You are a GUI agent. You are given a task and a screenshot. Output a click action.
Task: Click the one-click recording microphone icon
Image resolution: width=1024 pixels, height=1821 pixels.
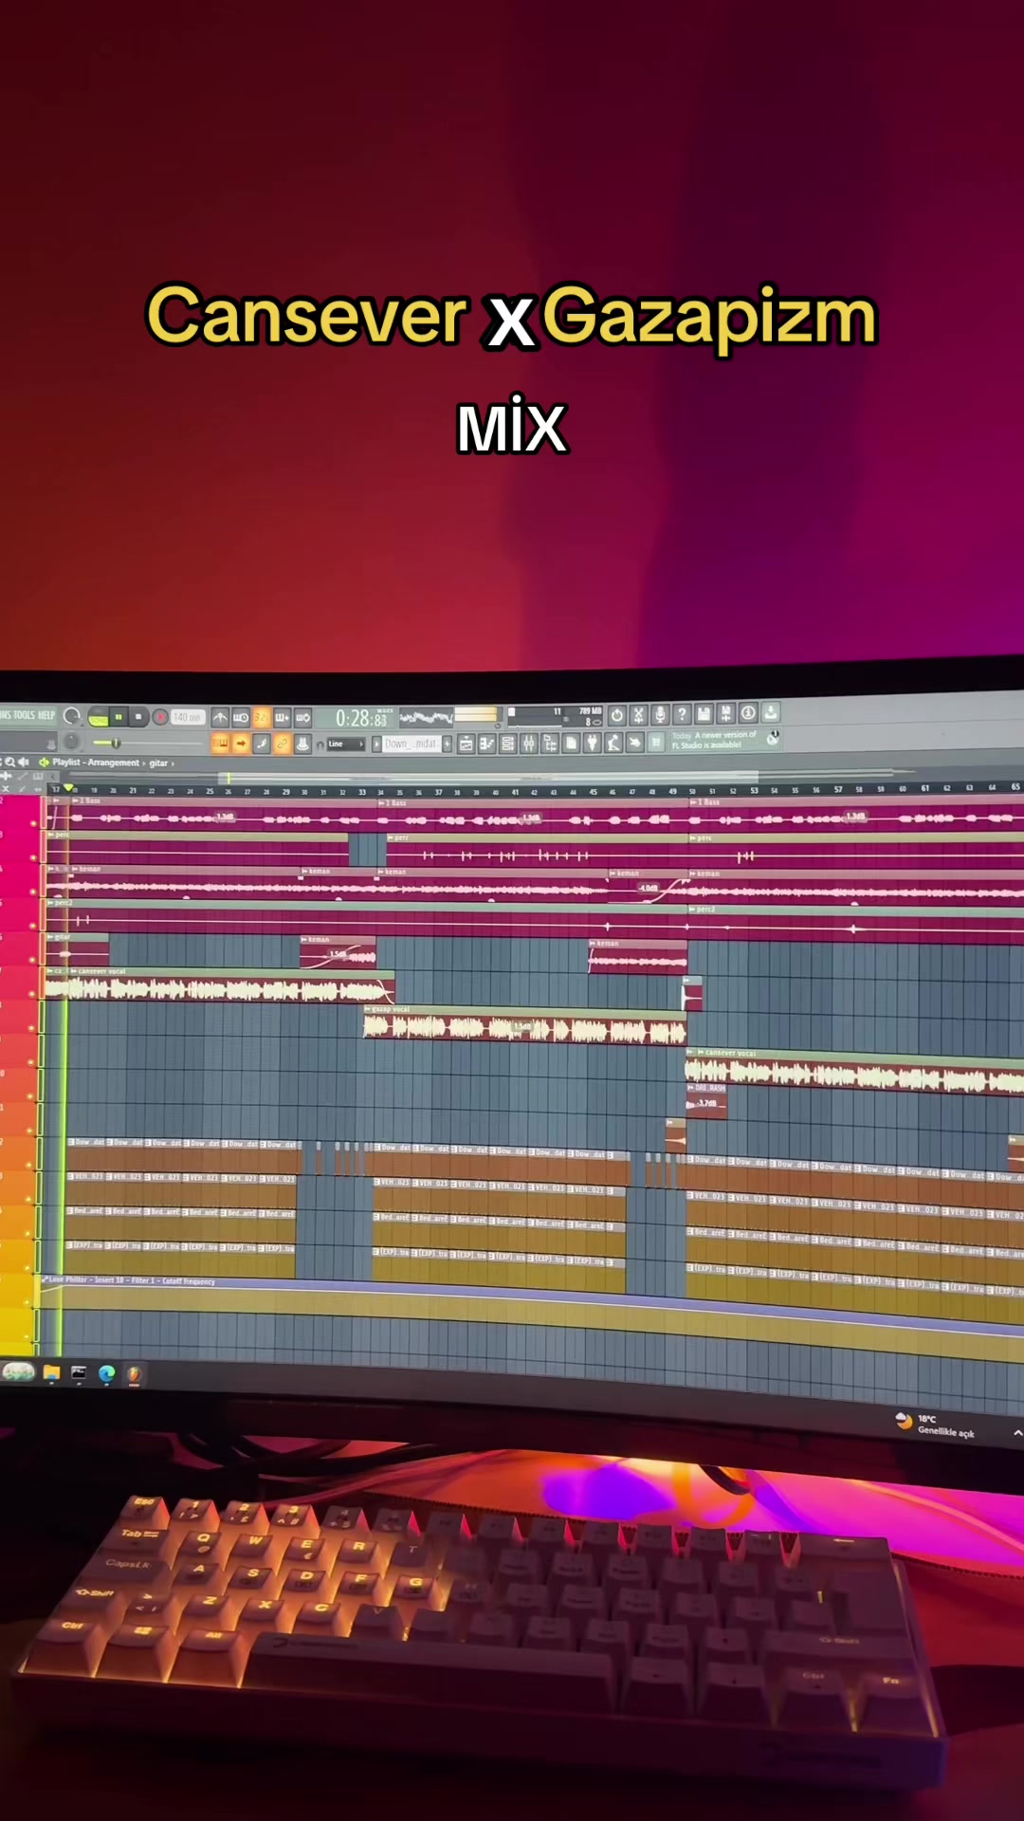tap(660, 715)
